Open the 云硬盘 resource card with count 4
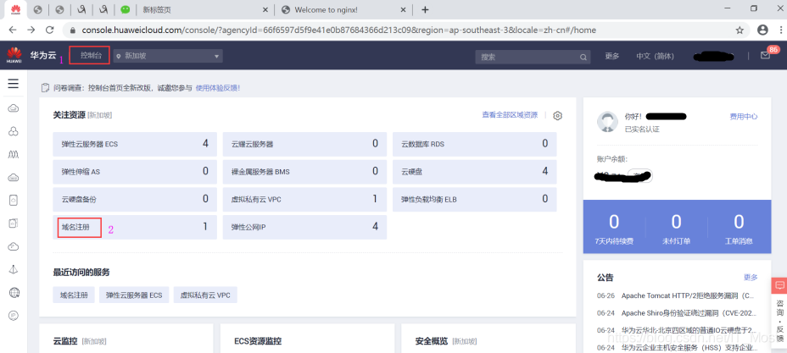Viewport: 787px width, 353px height. pos(475,171)
